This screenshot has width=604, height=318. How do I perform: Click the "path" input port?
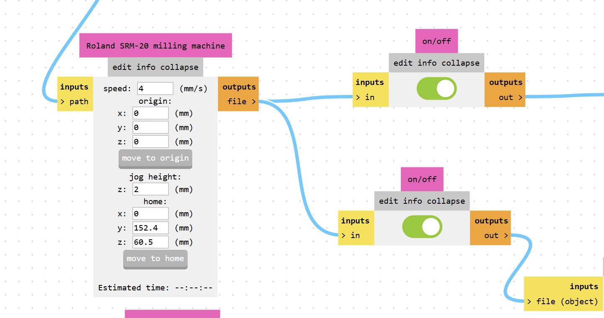[75, 101]
